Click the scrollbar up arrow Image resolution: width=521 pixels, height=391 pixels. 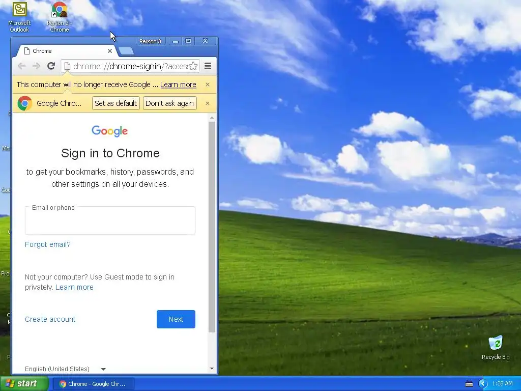pos(212,118)
